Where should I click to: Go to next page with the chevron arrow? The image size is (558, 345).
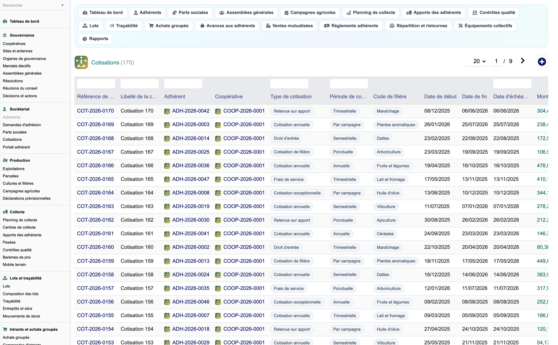[522, 61]
